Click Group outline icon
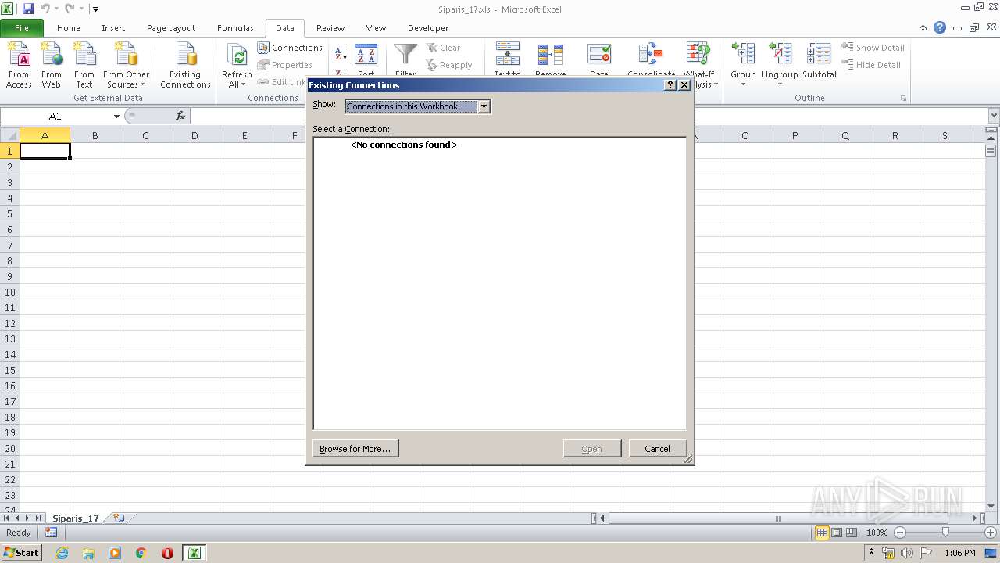 pos(743,54)
